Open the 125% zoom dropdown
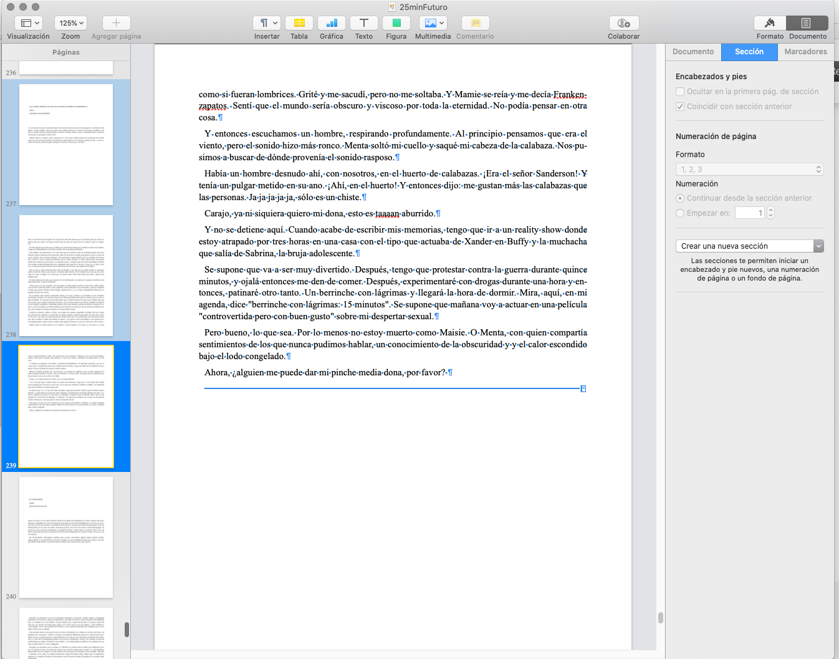This screenshot has height=659, width=839. point(70,23)
